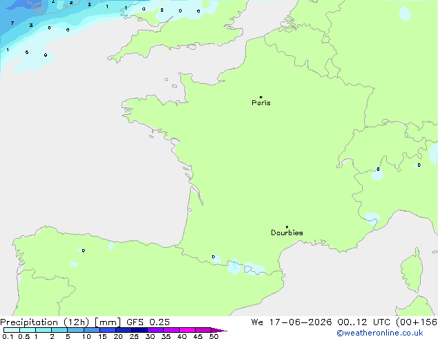Click the Paris city label
438x339 pixels.
pyautogui.click(x=261, y=103)
